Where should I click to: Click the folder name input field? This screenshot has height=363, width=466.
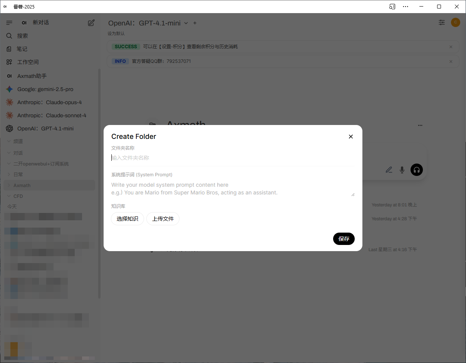231,158
